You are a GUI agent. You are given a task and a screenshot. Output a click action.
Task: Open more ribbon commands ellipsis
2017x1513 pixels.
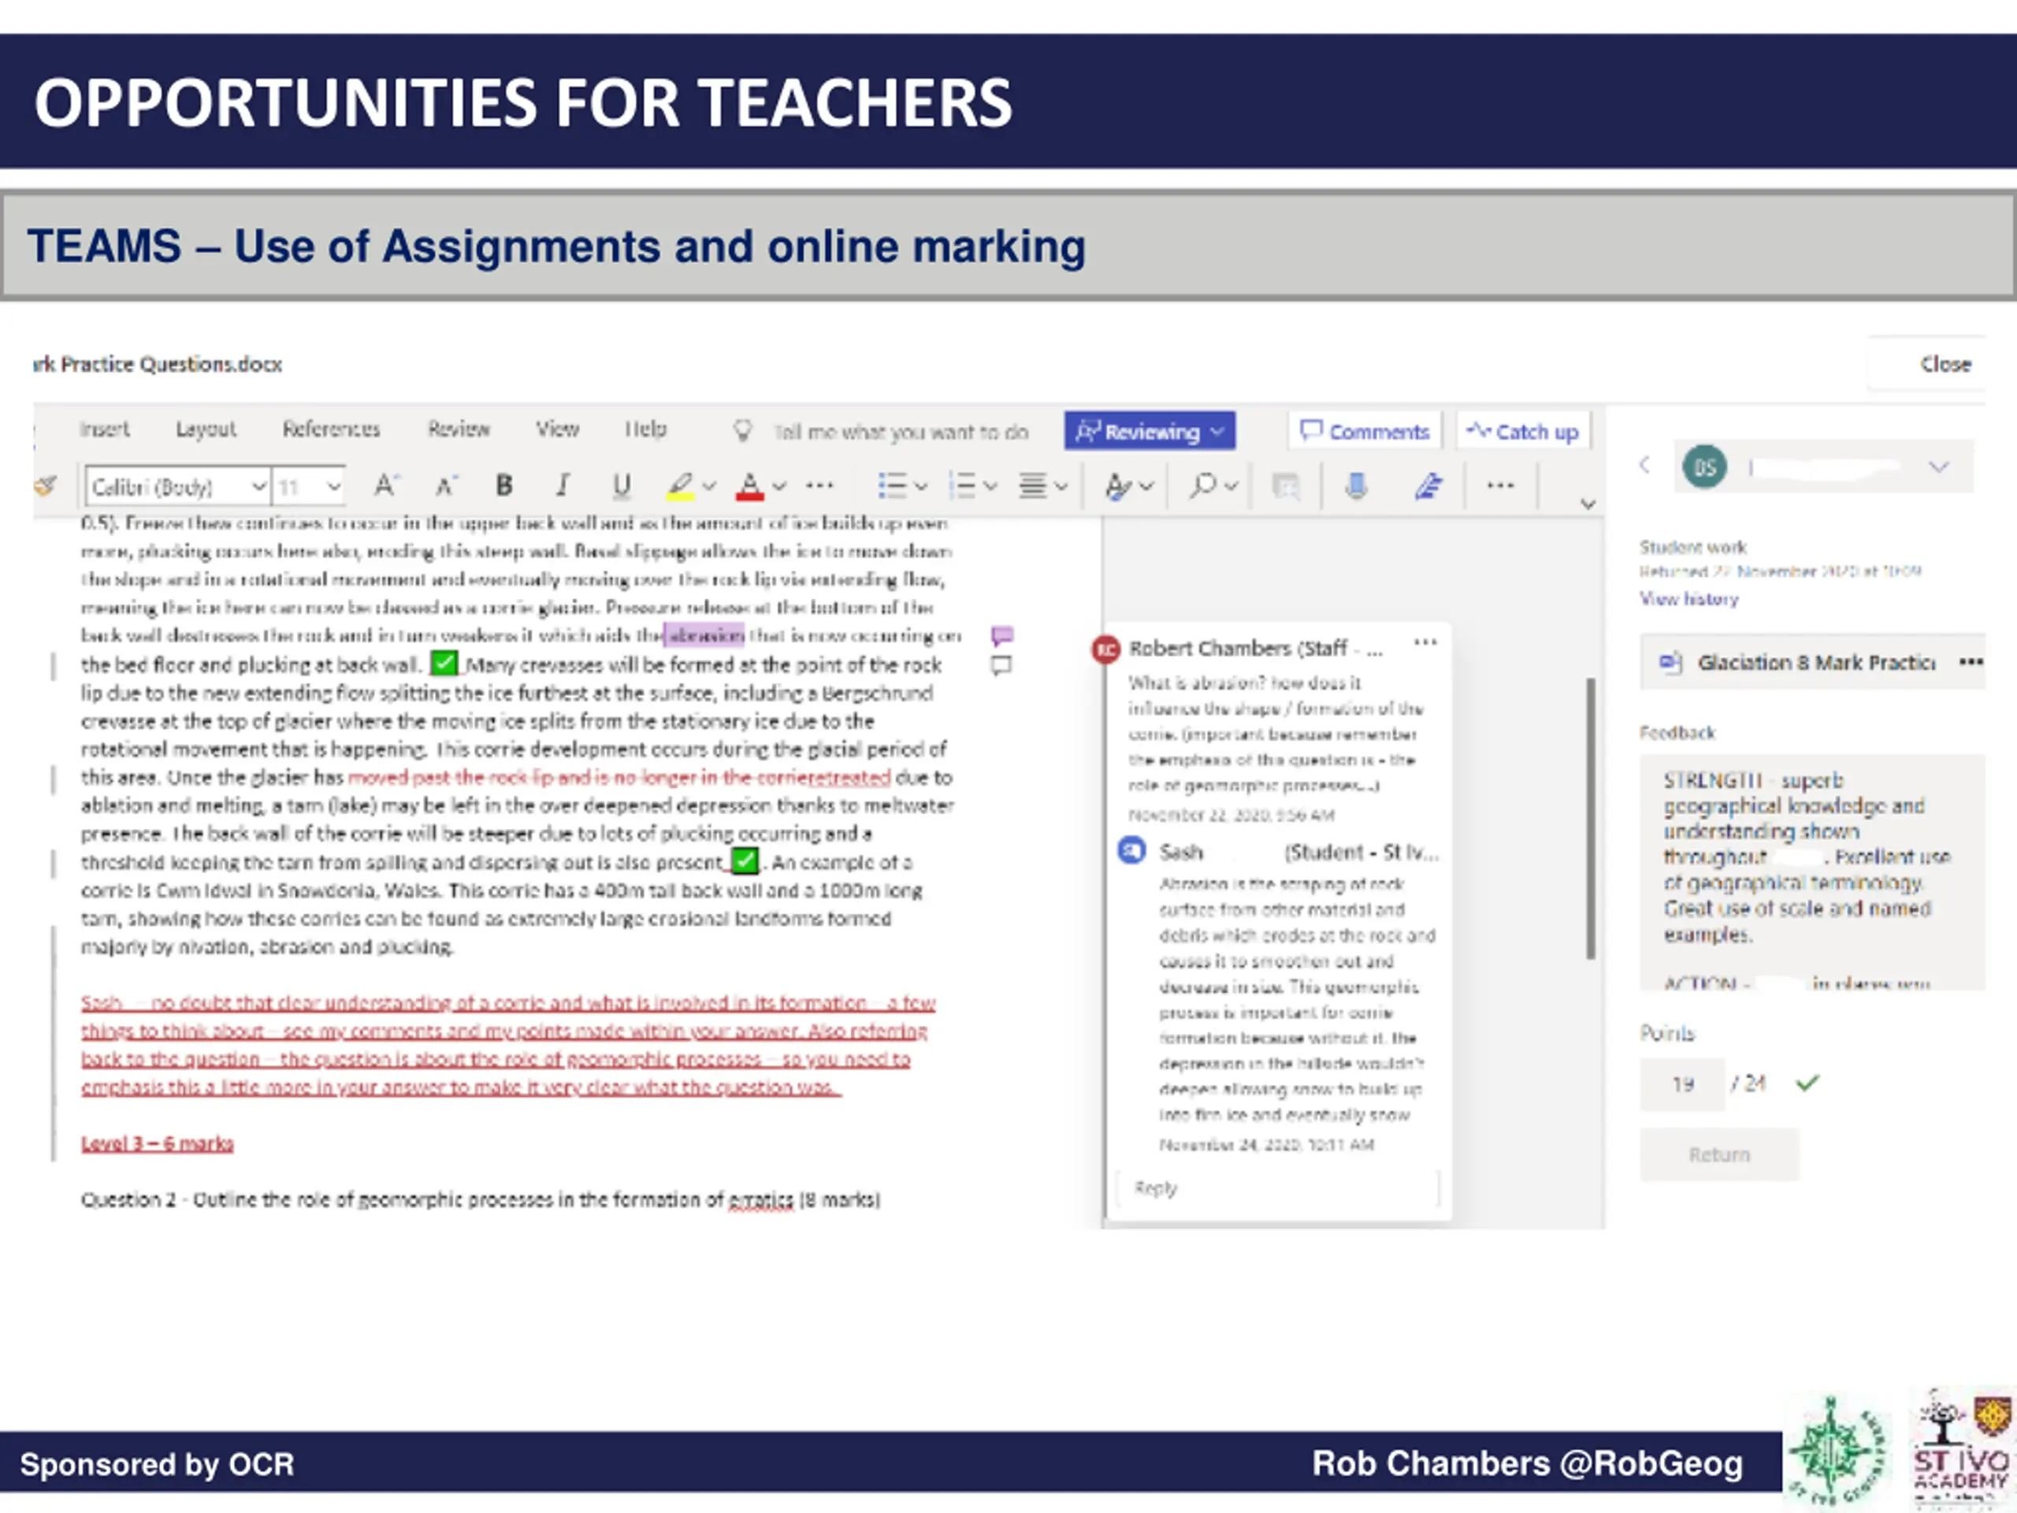click(1500, 485)
